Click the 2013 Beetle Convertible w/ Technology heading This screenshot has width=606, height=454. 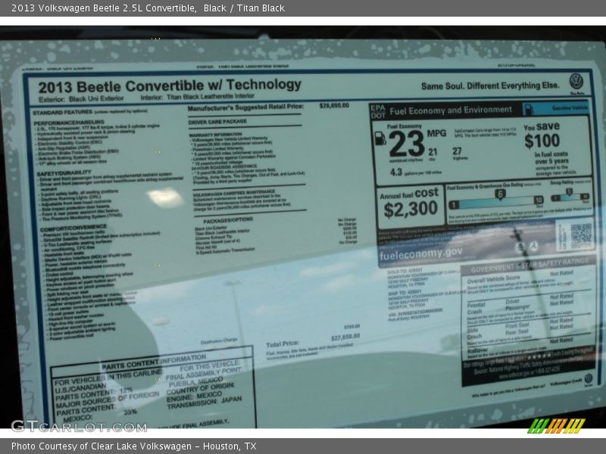click(170, 86)
